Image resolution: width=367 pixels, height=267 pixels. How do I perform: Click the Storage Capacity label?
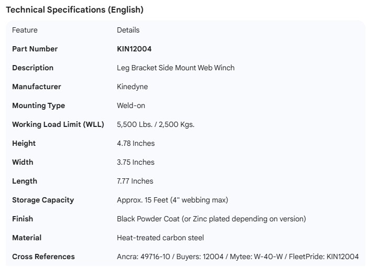43,200
